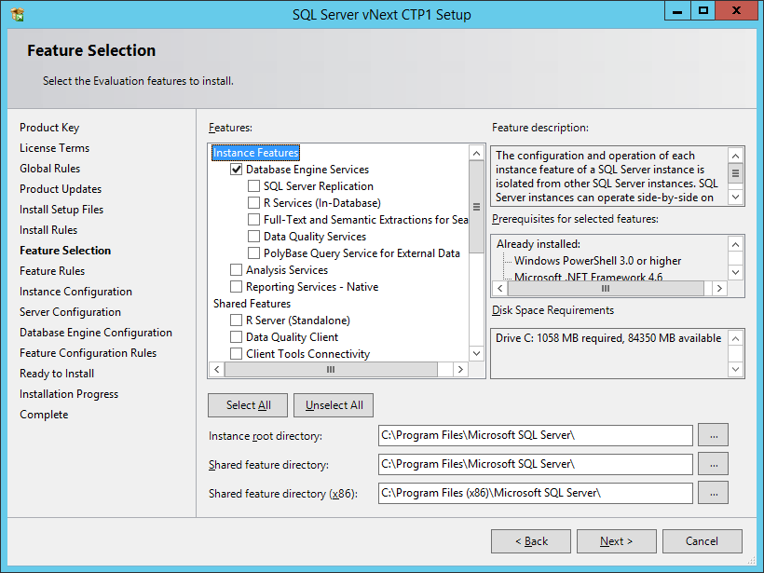Enable Reporting Services - Native

(x=235, y=286)
